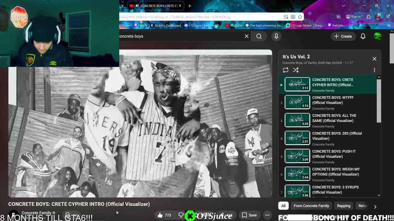Open the Create menu
394x221 pixels.
click(343, 36)
